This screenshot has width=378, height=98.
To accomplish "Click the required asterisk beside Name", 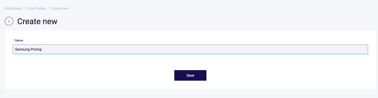I will coord(14,40).
